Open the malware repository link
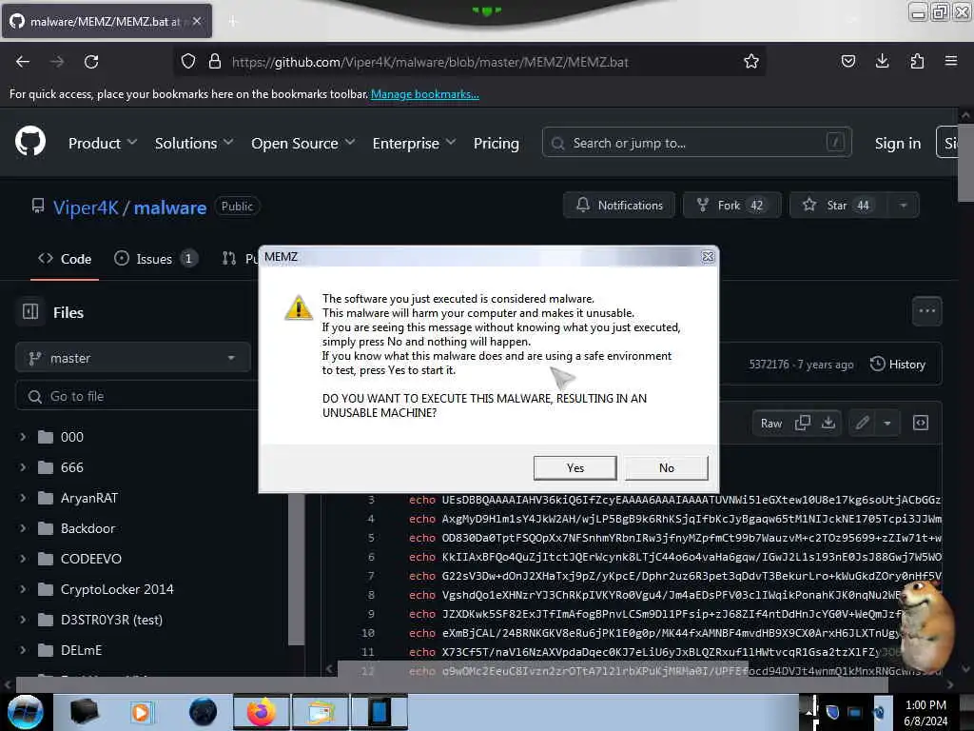 (x=170, y=207)
